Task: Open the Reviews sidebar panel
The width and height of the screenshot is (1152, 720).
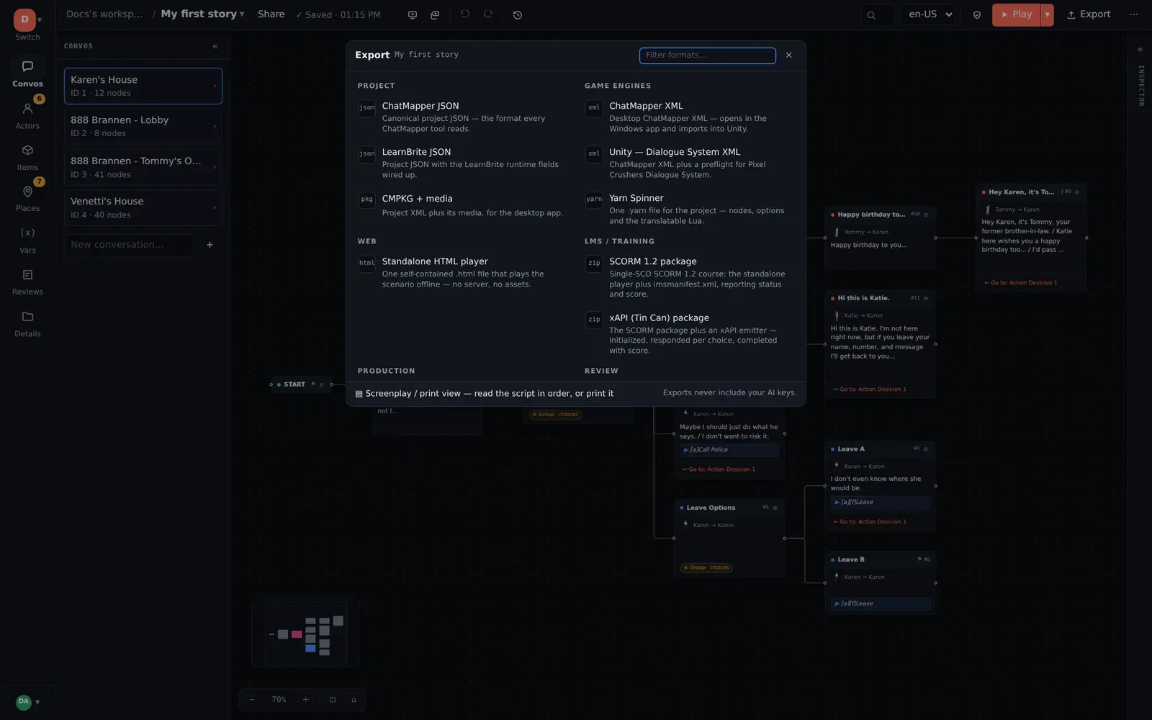Action: [x=27, y=282]
